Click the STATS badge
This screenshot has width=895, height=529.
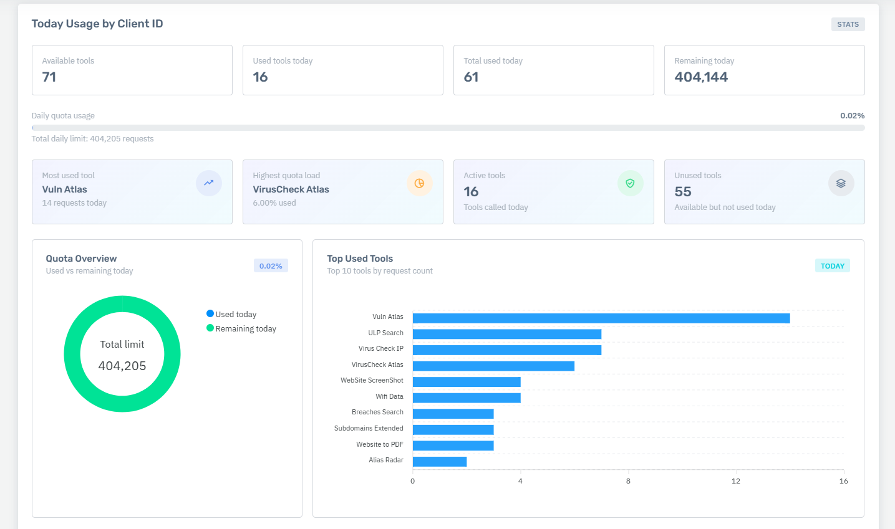point(848,24)
